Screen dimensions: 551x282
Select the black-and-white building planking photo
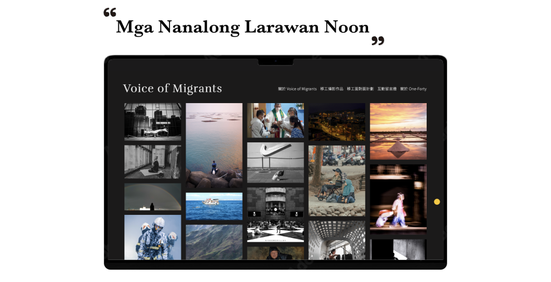tap(153, 122)
